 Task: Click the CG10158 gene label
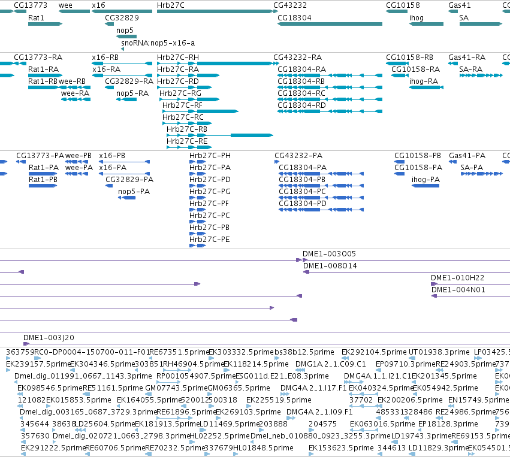403,5
